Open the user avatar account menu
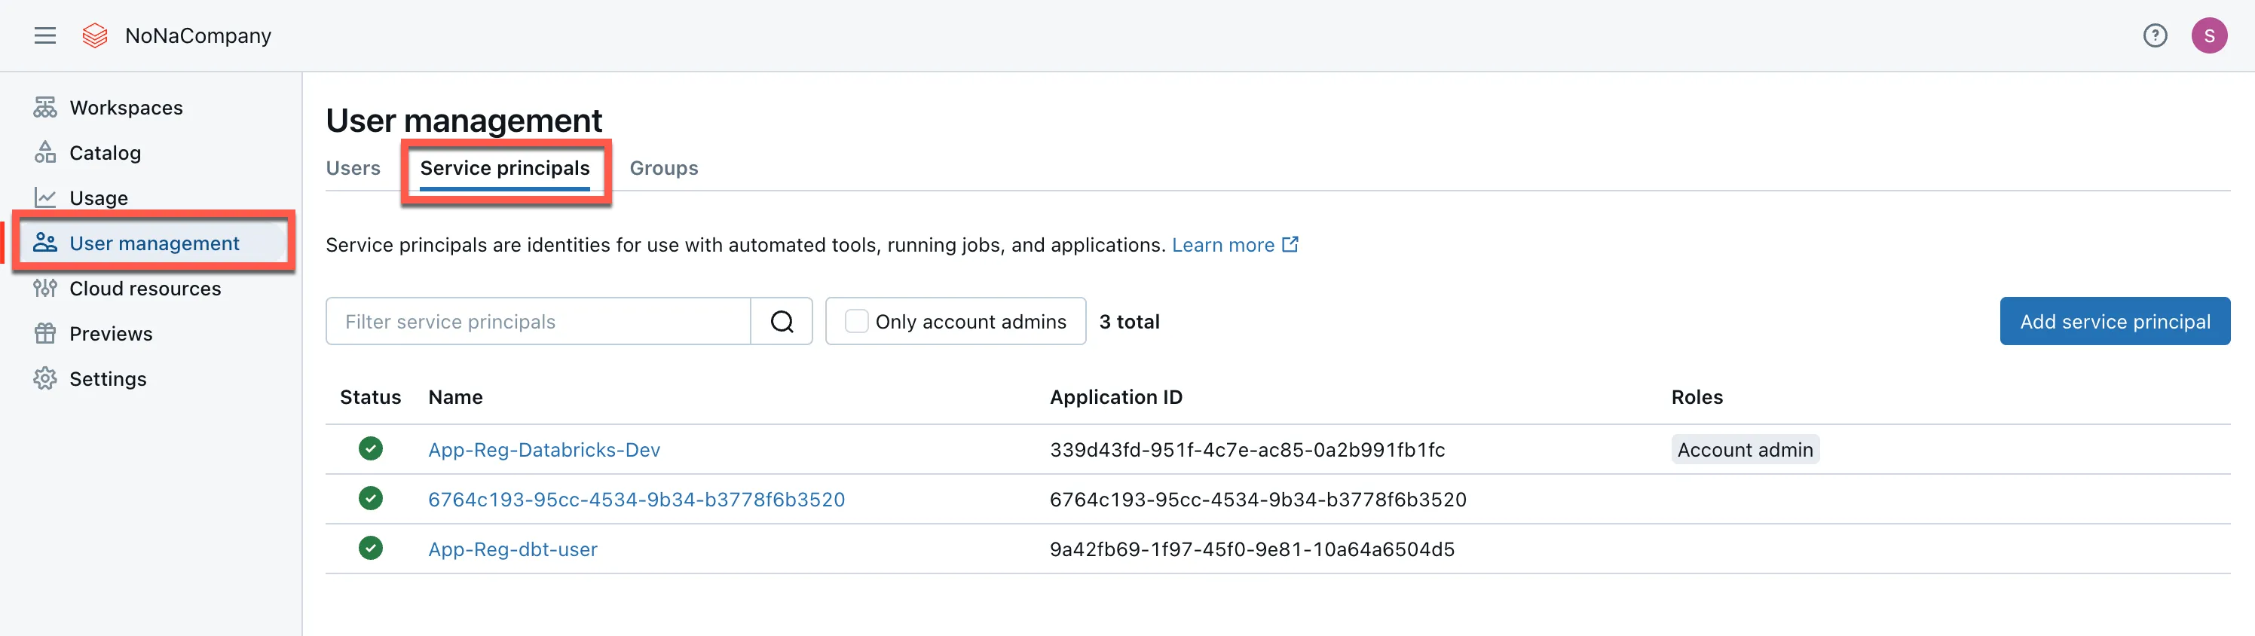Image resolution: width=2255 pixels, height=636 pixels. click(2208, 35)
